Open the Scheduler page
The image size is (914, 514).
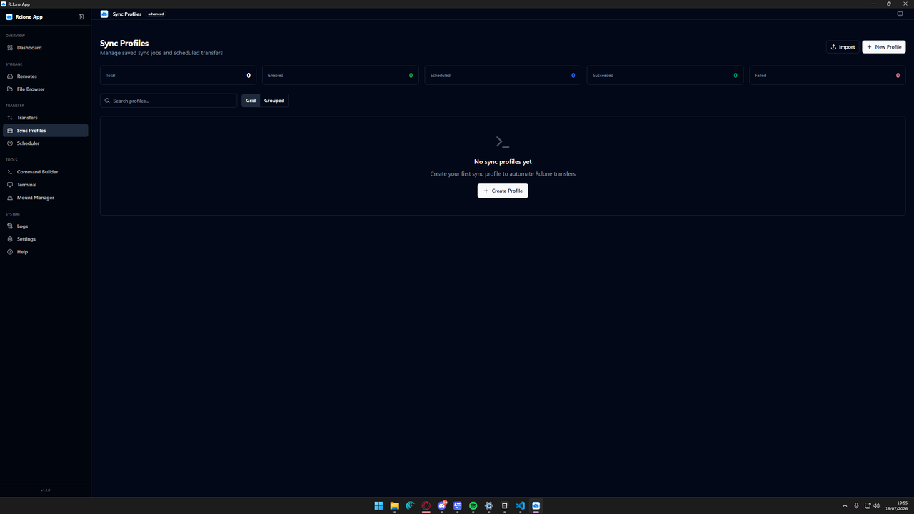(46, 143)
